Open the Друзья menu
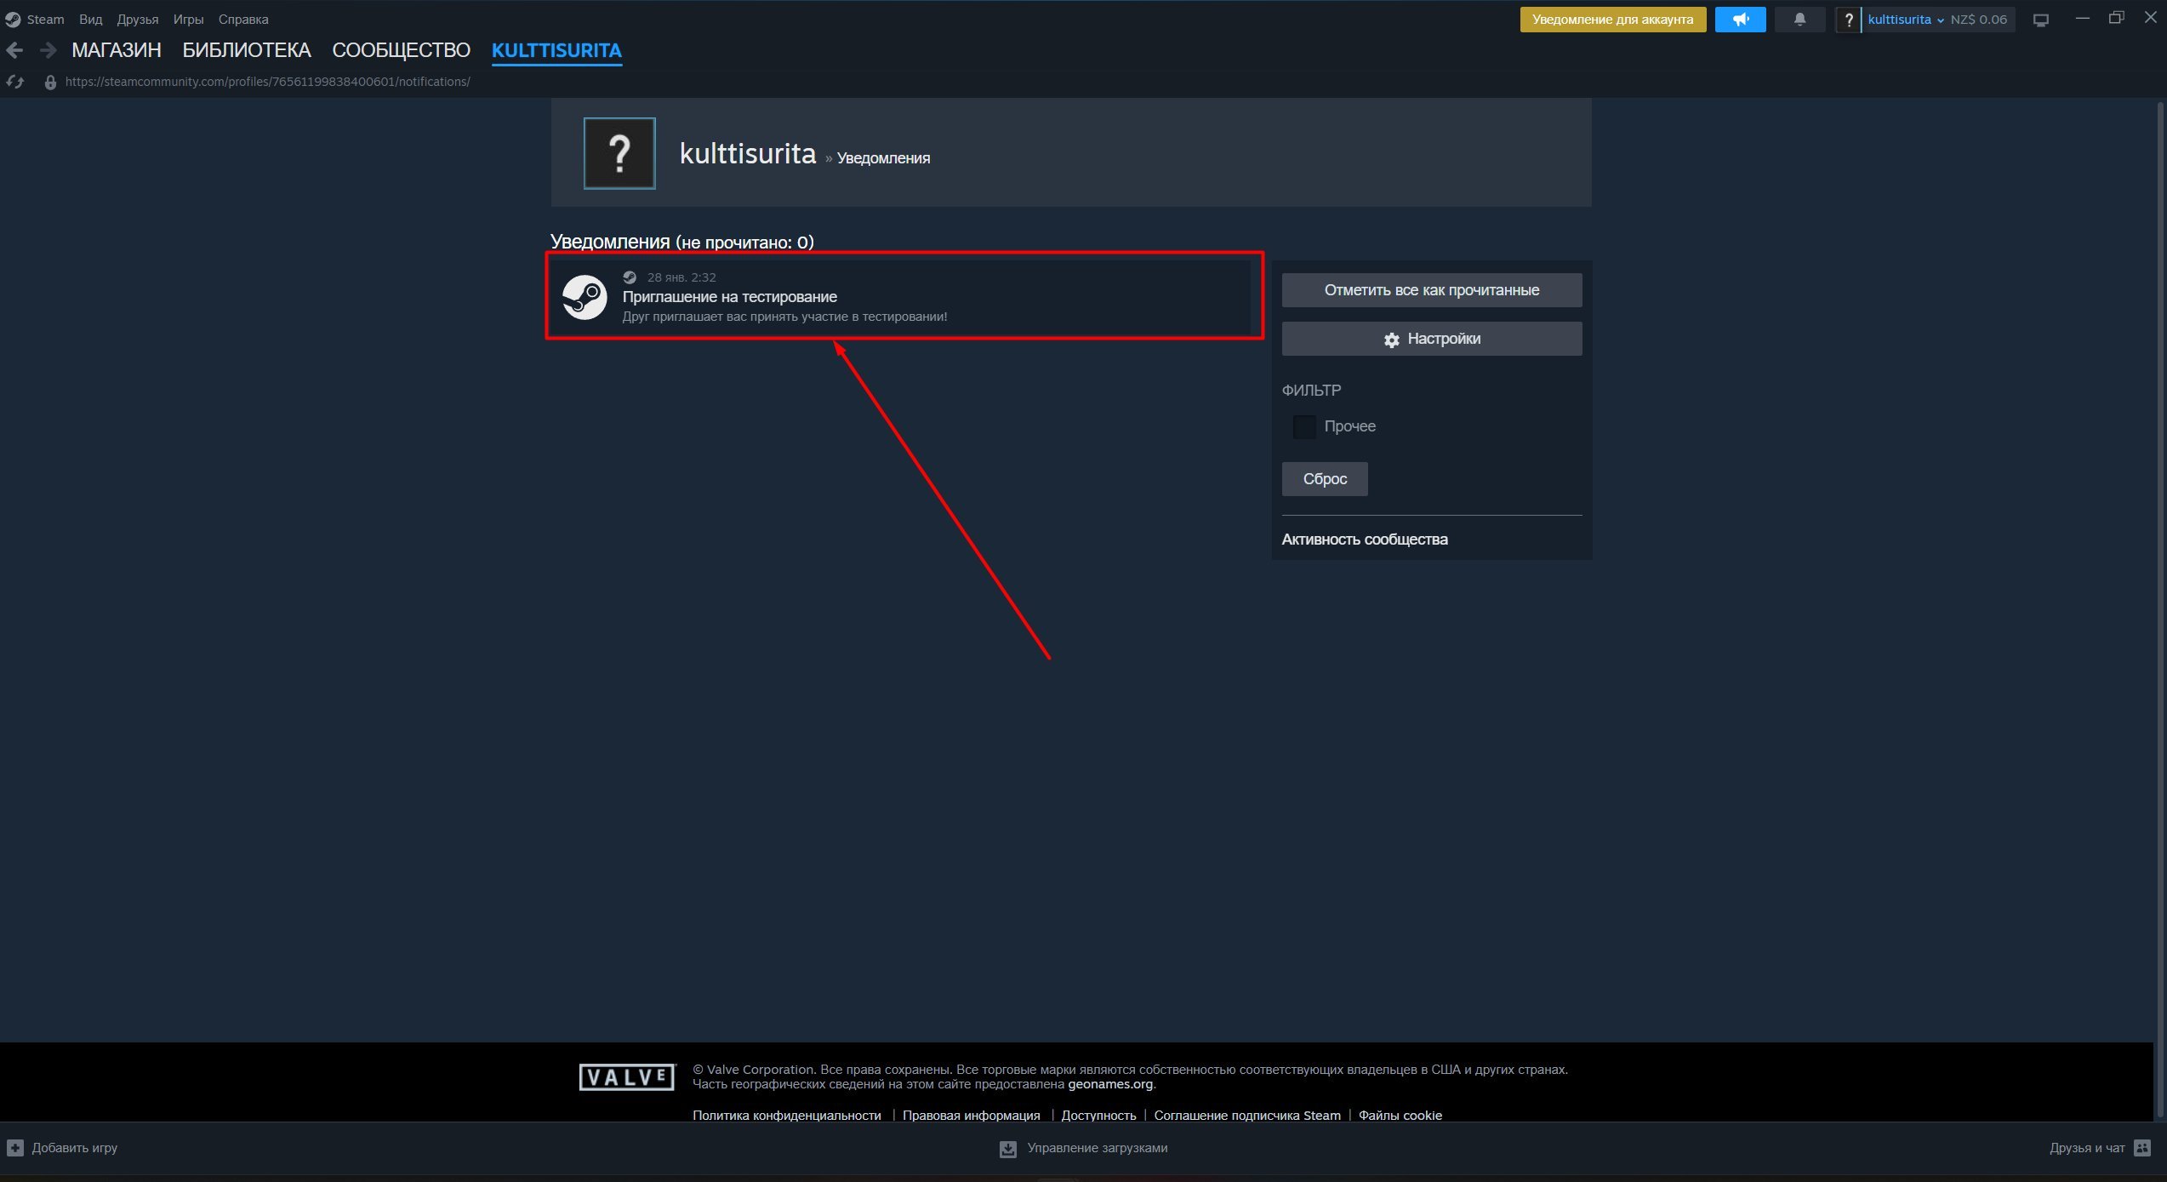This screenshot has width=2167, height=1182. (x=138, y=19)
